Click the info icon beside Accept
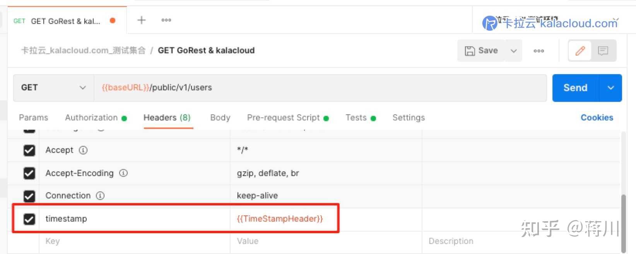 [83, 150]
